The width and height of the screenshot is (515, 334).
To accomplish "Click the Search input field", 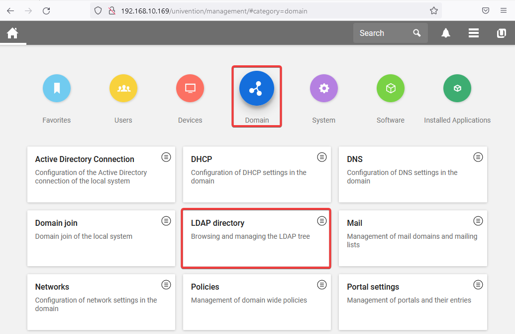I will [383, 33].
